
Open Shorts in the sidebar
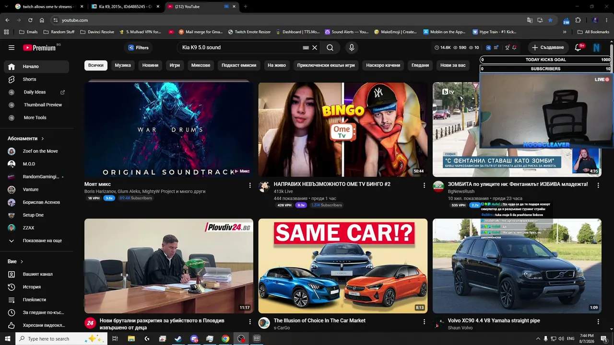36,79
